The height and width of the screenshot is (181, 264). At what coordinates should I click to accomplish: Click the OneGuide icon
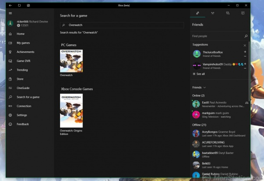coord(10,88)
